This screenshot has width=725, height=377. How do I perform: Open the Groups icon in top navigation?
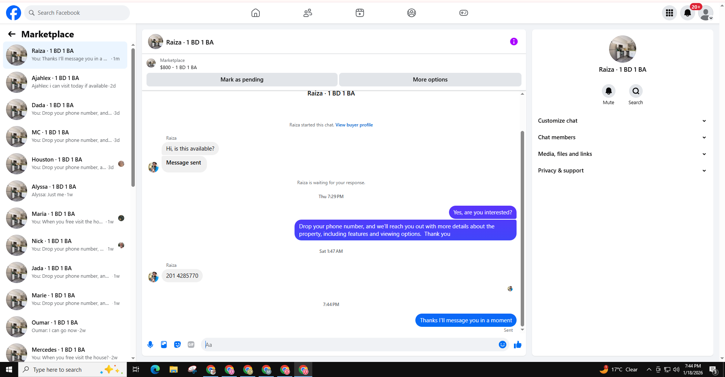(412, 13)
